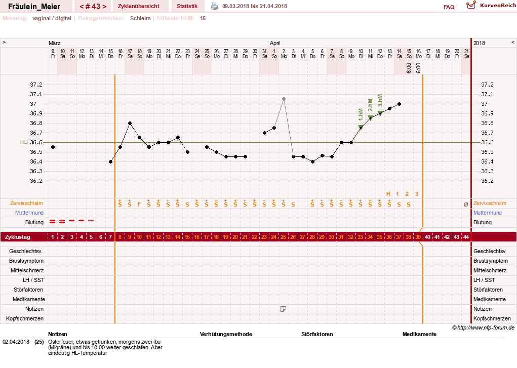Open the Statistik tab
The width and height of the screenshot is (517, 368).
pyautogui.click(x=187, y=6)
